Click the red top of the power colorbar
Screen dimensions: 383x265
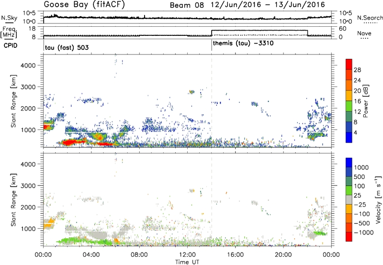[349, 65]
